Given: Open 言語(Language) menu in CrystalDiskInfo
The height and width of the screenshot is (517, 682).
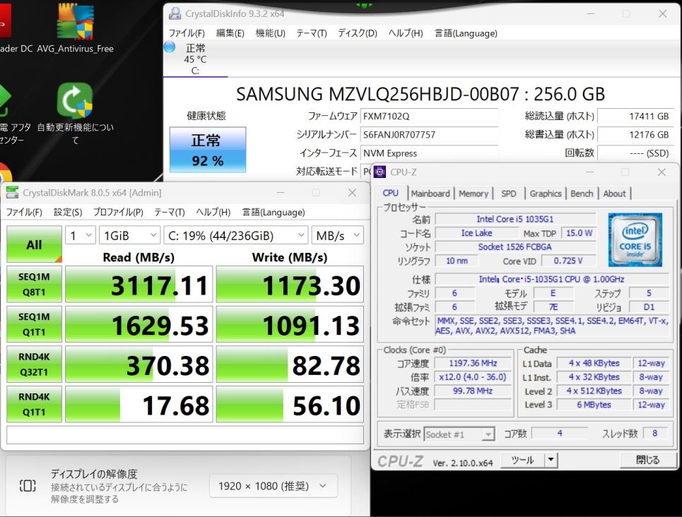Looking at the screenshot, I should tap(466, 33).
